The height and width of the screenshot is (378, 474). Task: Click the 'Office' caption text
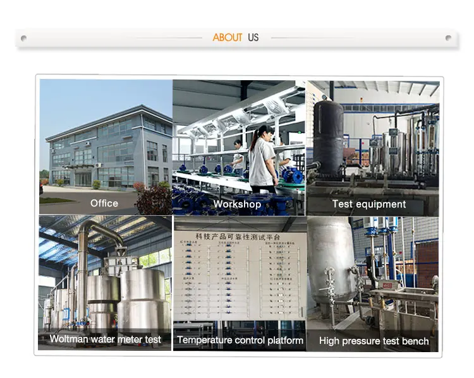point(104,203)
